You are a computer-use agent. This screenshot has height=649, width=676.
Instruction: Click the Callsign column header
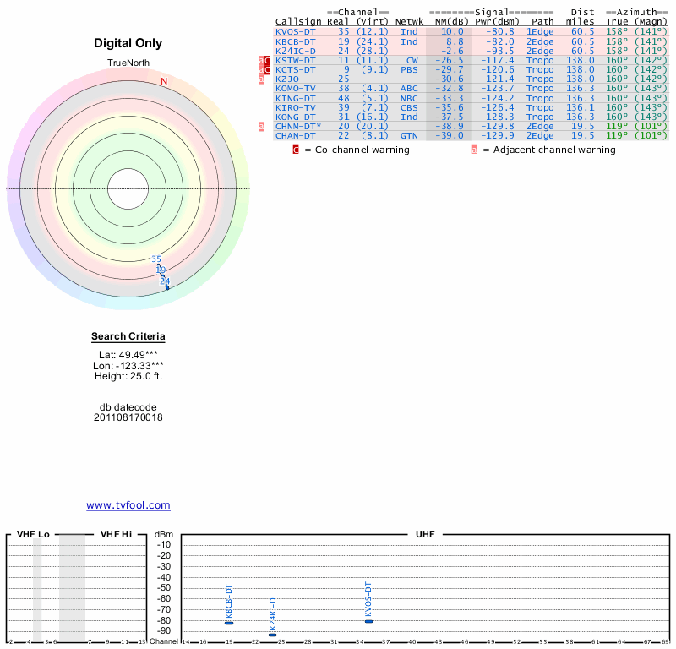pyautogui.click(x=298, y=21)
